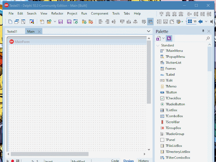The height and width of the screenshot is (162, 216).
Task: Close the Palette panel
Action: coord(209,31)
